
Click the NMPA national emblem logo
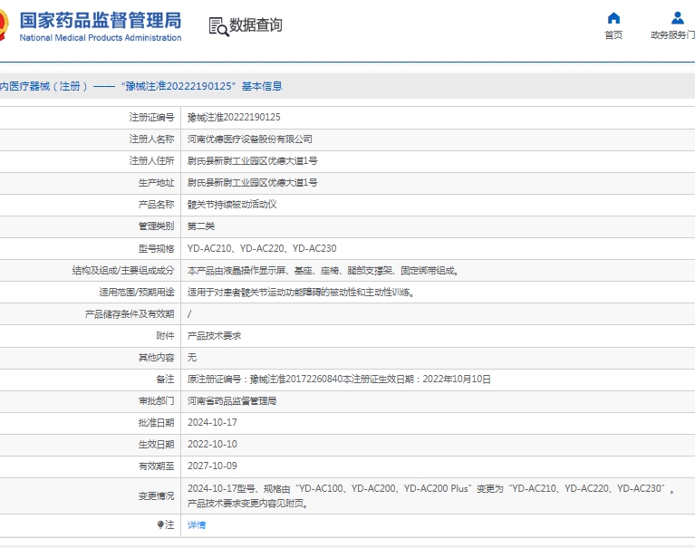[x=4, y=25]
